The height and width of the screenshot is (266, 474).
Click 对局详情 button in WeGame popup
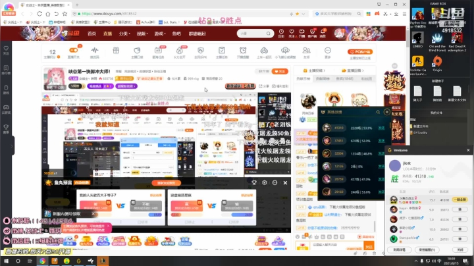coord(399,250)
